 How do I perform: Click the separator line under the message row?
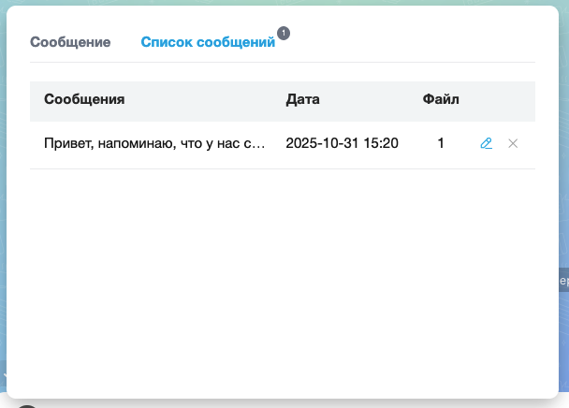(281, 168)
